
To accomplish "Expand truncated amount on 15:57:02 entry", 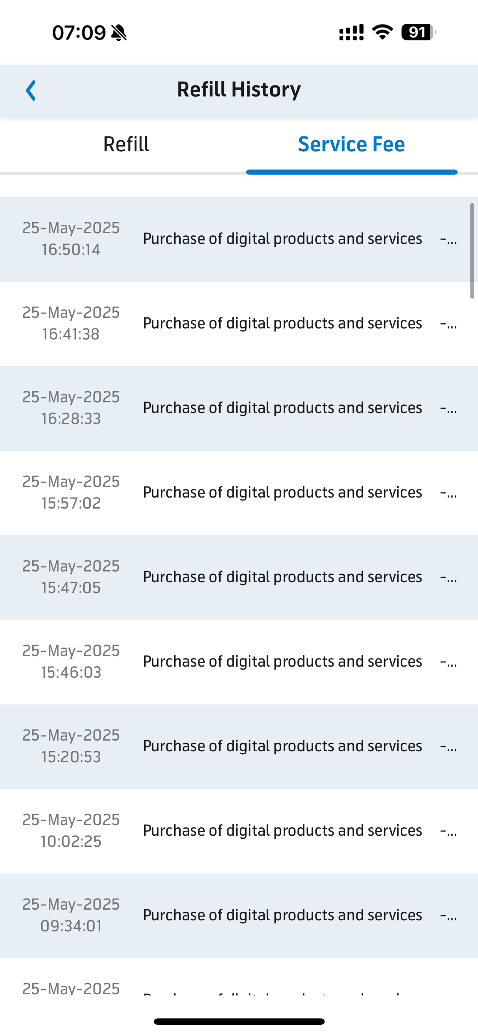I will 448,493.
